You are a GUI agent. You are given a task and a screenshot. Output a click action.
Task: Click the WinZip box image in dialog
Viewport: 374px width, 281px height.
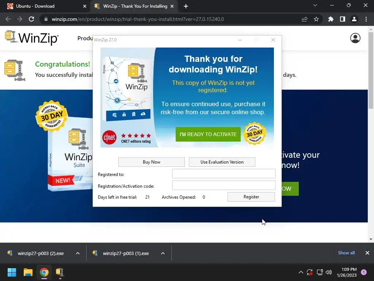[x=127, y=89]
